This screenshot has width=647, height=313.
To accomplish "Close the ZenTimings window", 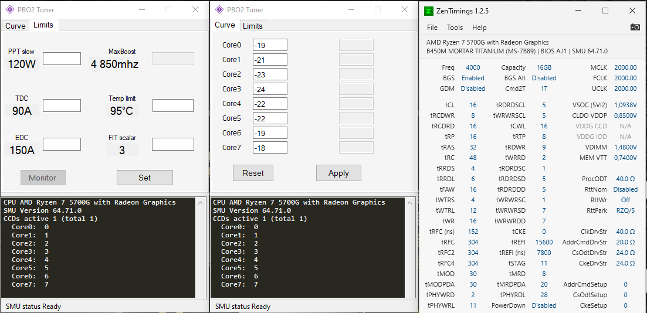I will click(x=632, y=11).
